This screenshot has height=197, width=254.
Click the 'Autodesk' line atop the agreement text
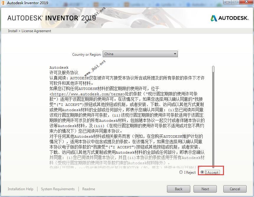coord(59,68)
